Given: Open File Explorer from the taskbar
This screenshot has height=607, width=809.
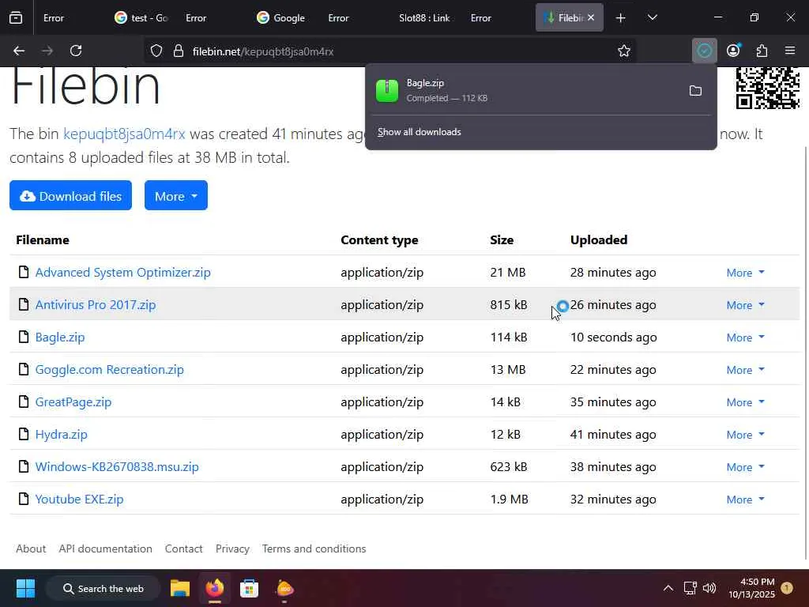Looking at the screenshot, I should pos(180,588).
